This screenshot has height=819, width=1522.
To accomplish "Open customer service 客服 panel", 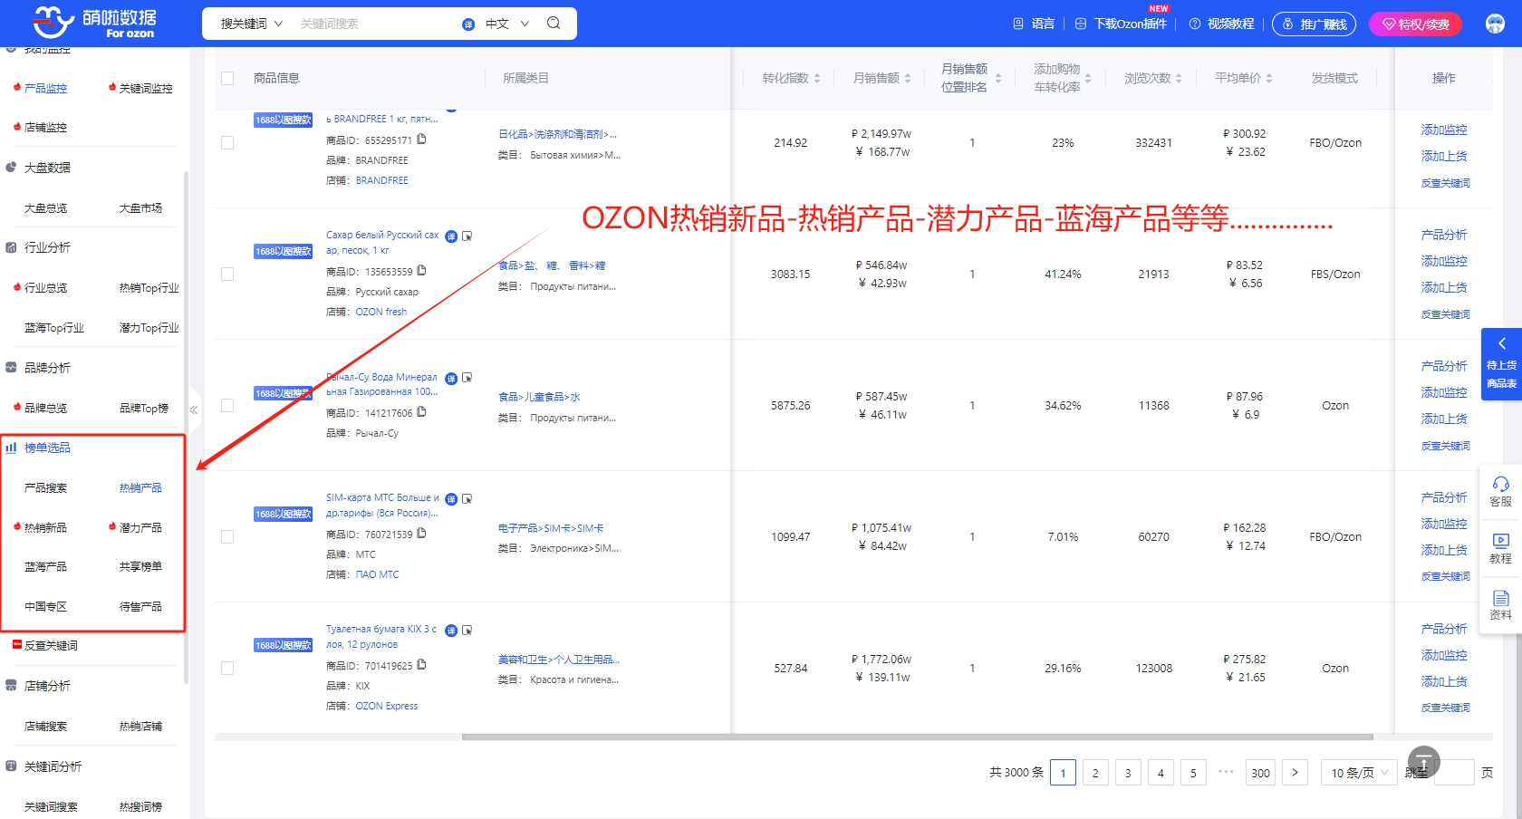I will (x=1500, y=492).
